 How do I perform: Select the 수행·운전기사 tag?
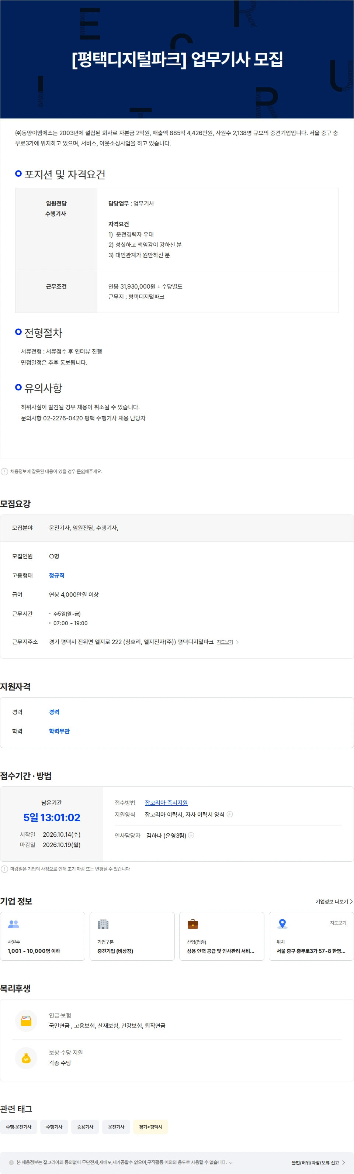[19, 1127]
